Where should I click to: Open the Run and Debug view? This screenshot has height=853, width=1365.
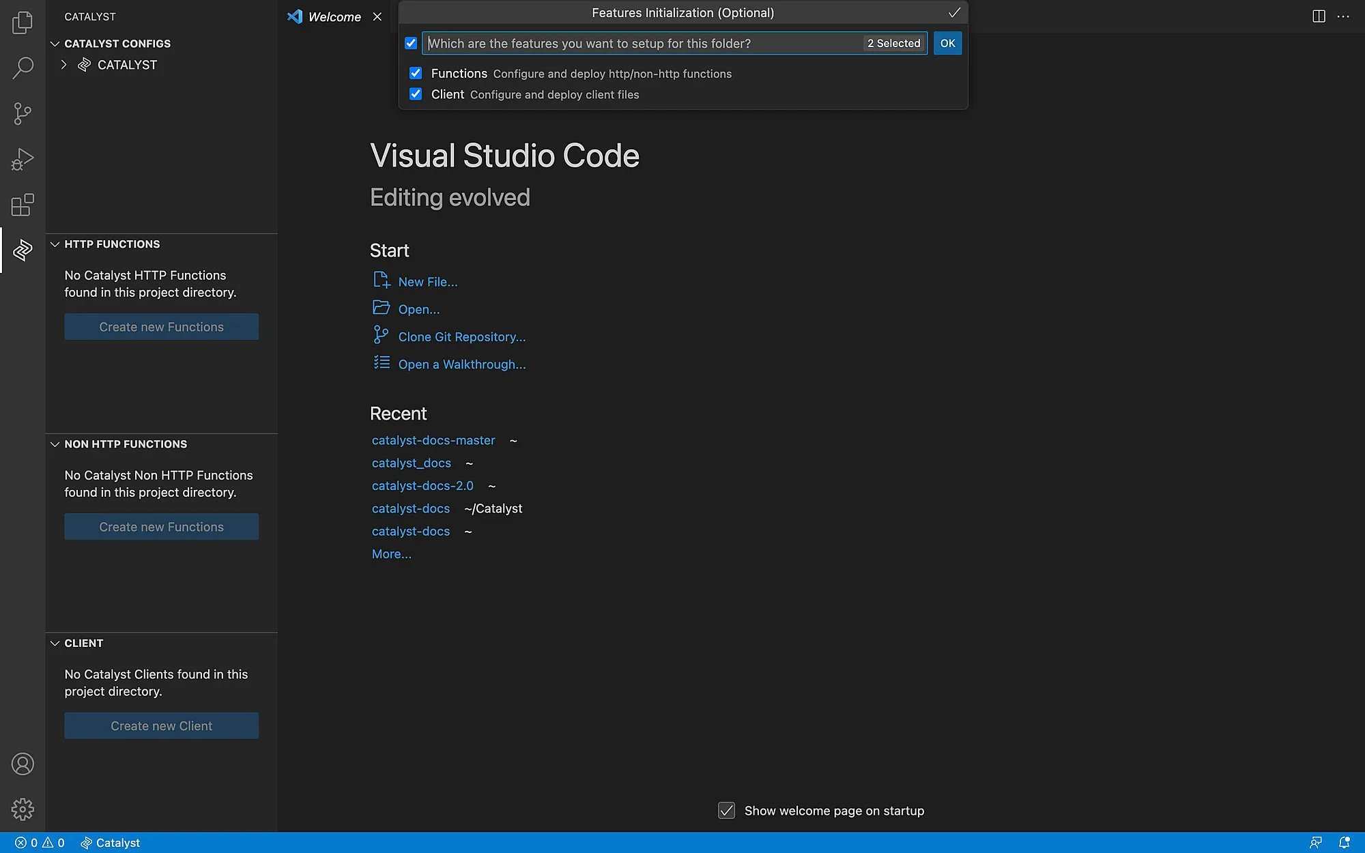23,159
